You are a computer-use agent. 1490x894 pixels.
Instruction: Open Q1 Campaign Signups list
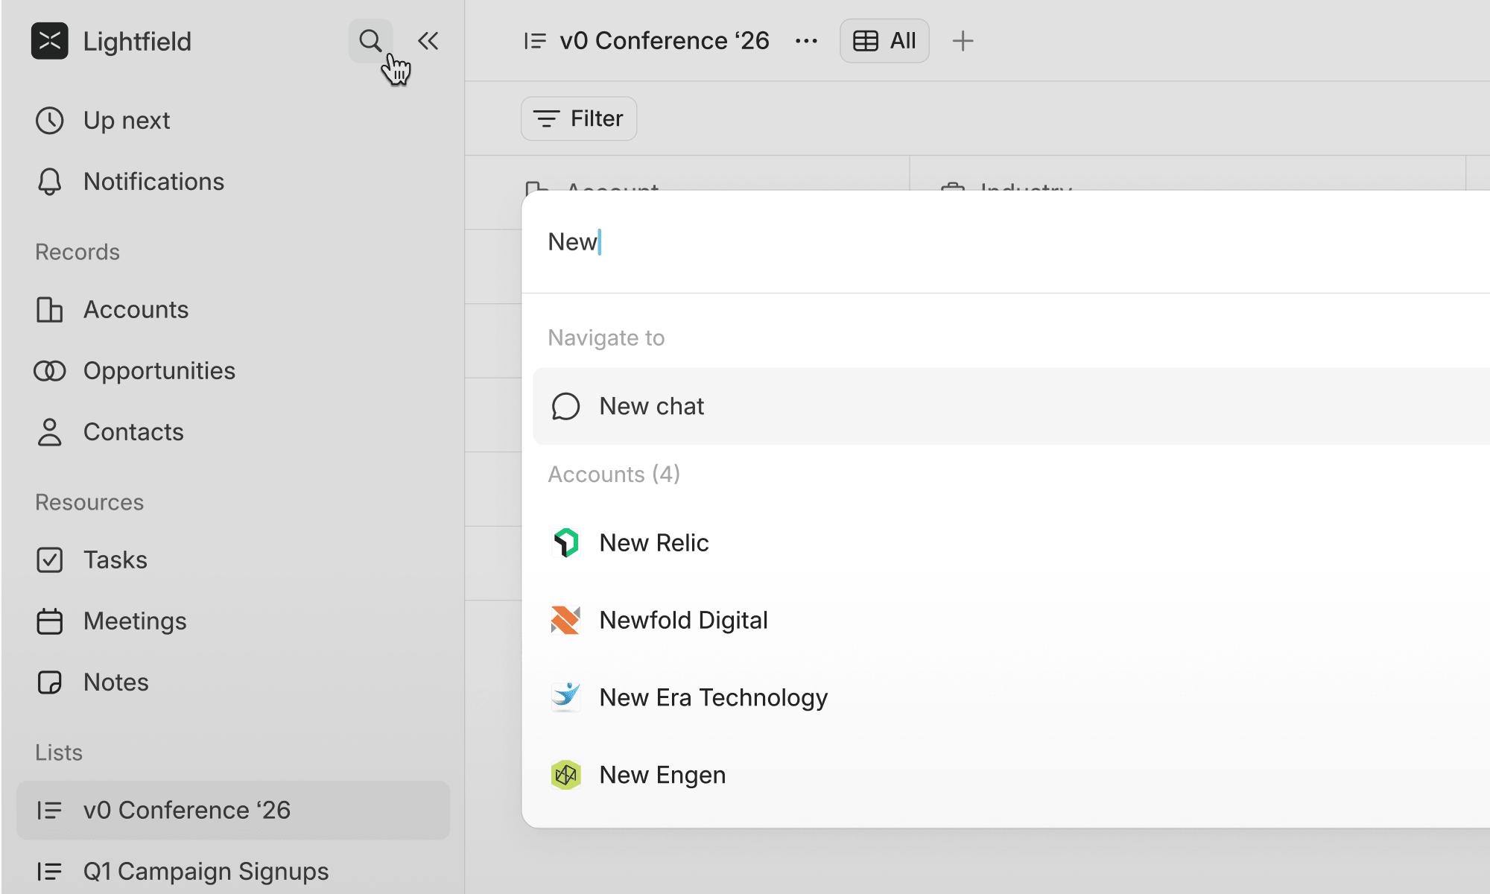coord(206,872)
